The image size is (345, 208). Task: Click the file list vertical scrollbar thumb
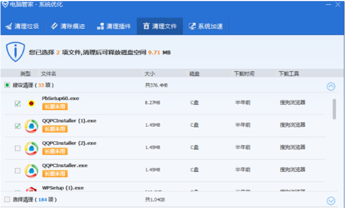tap(334, 109)
